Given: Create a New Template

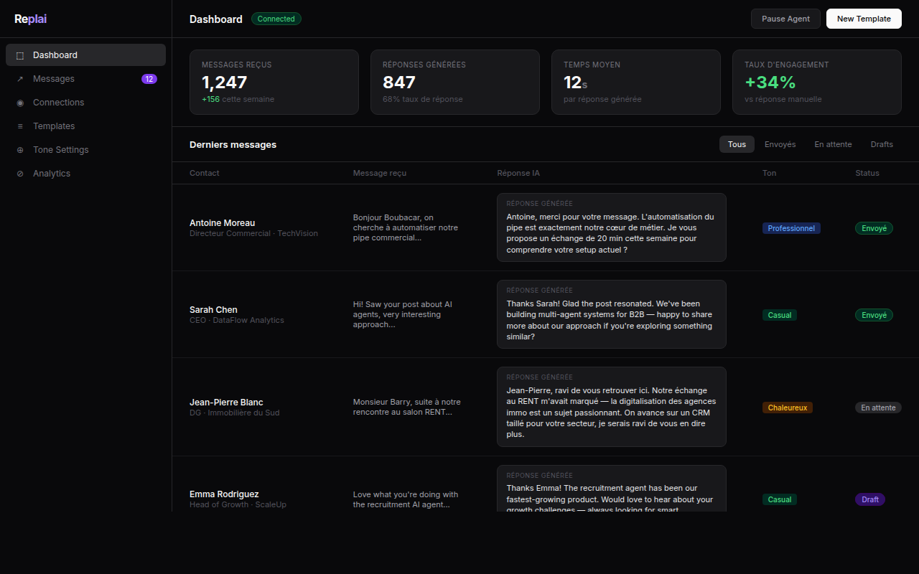Looking at the screenshot, I should point(864,19).
